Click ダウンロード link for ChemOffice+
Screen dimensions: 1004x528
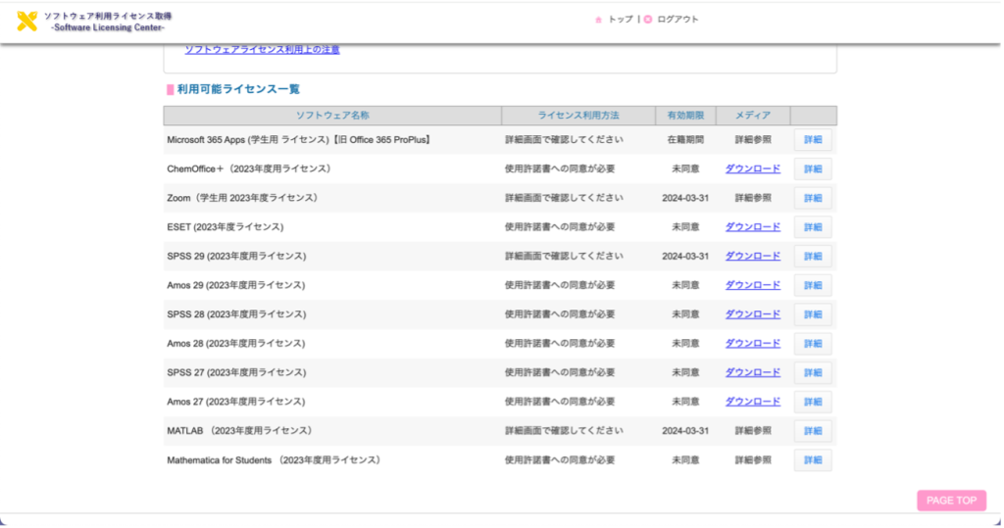(752, 168)
